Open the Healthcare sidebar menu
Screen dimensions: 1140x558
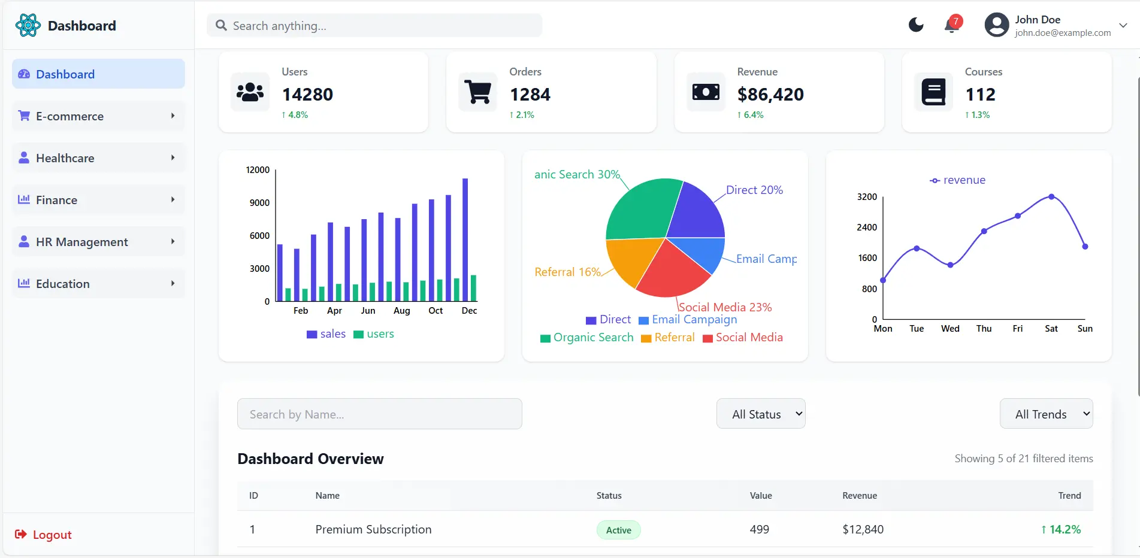[x=98, y=157]
